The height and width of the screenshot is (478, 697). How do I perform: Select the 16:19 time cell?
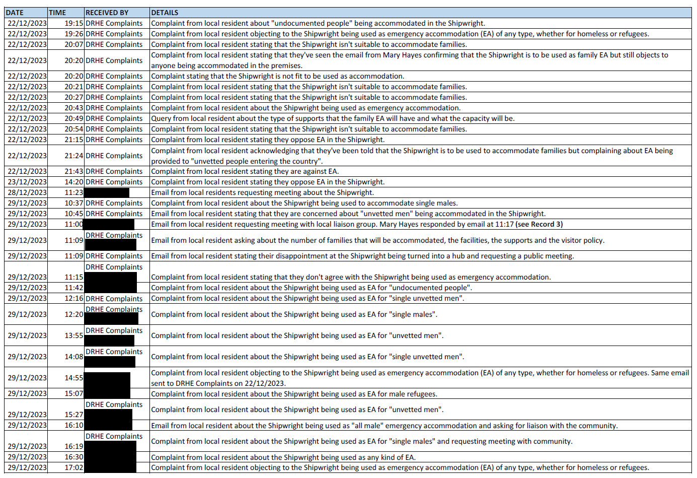[65, 441]
